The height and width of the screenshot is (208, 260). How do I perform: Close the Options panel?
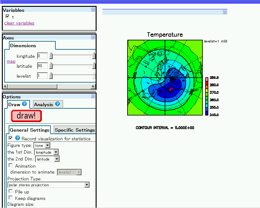point(93,97)
